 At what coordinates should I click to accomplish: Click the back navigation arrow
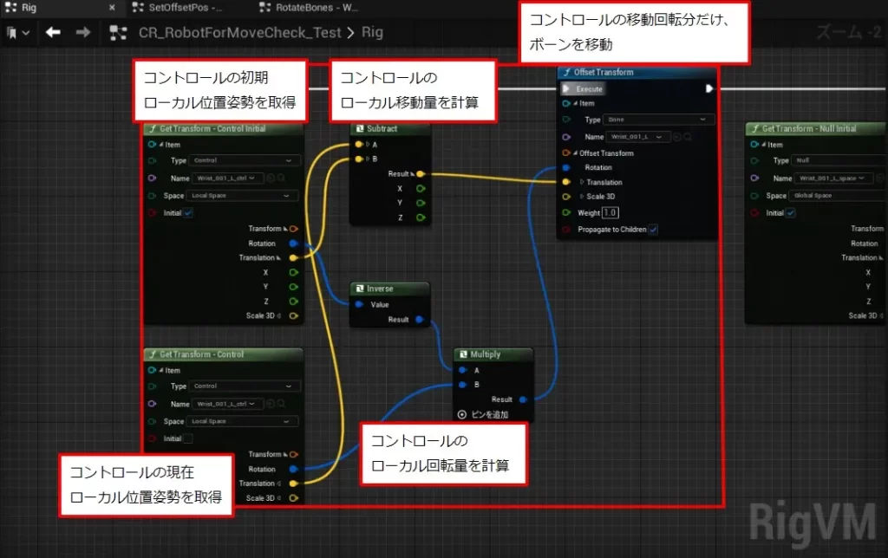click(53, 31)
